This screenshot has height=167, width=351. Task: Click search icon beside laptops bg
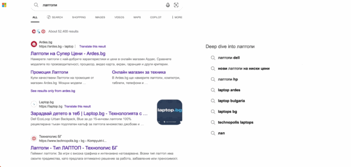pos(213,111)
